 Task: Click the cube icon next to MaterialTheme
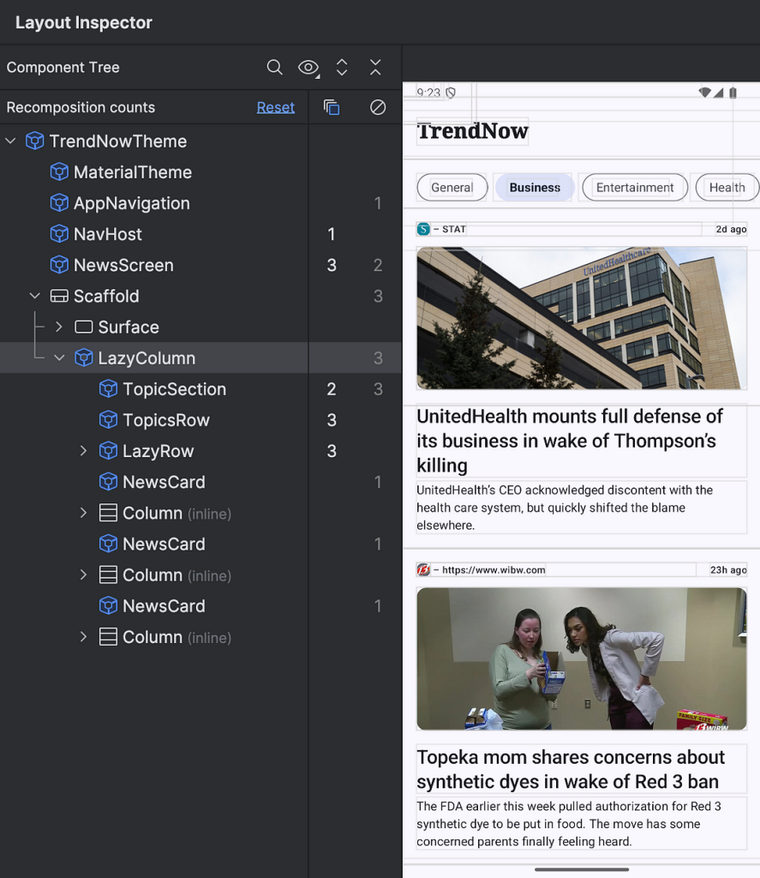click(59, 172)
